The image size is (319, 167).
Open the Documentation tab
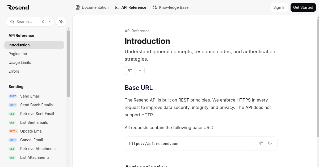pos(92,7)
